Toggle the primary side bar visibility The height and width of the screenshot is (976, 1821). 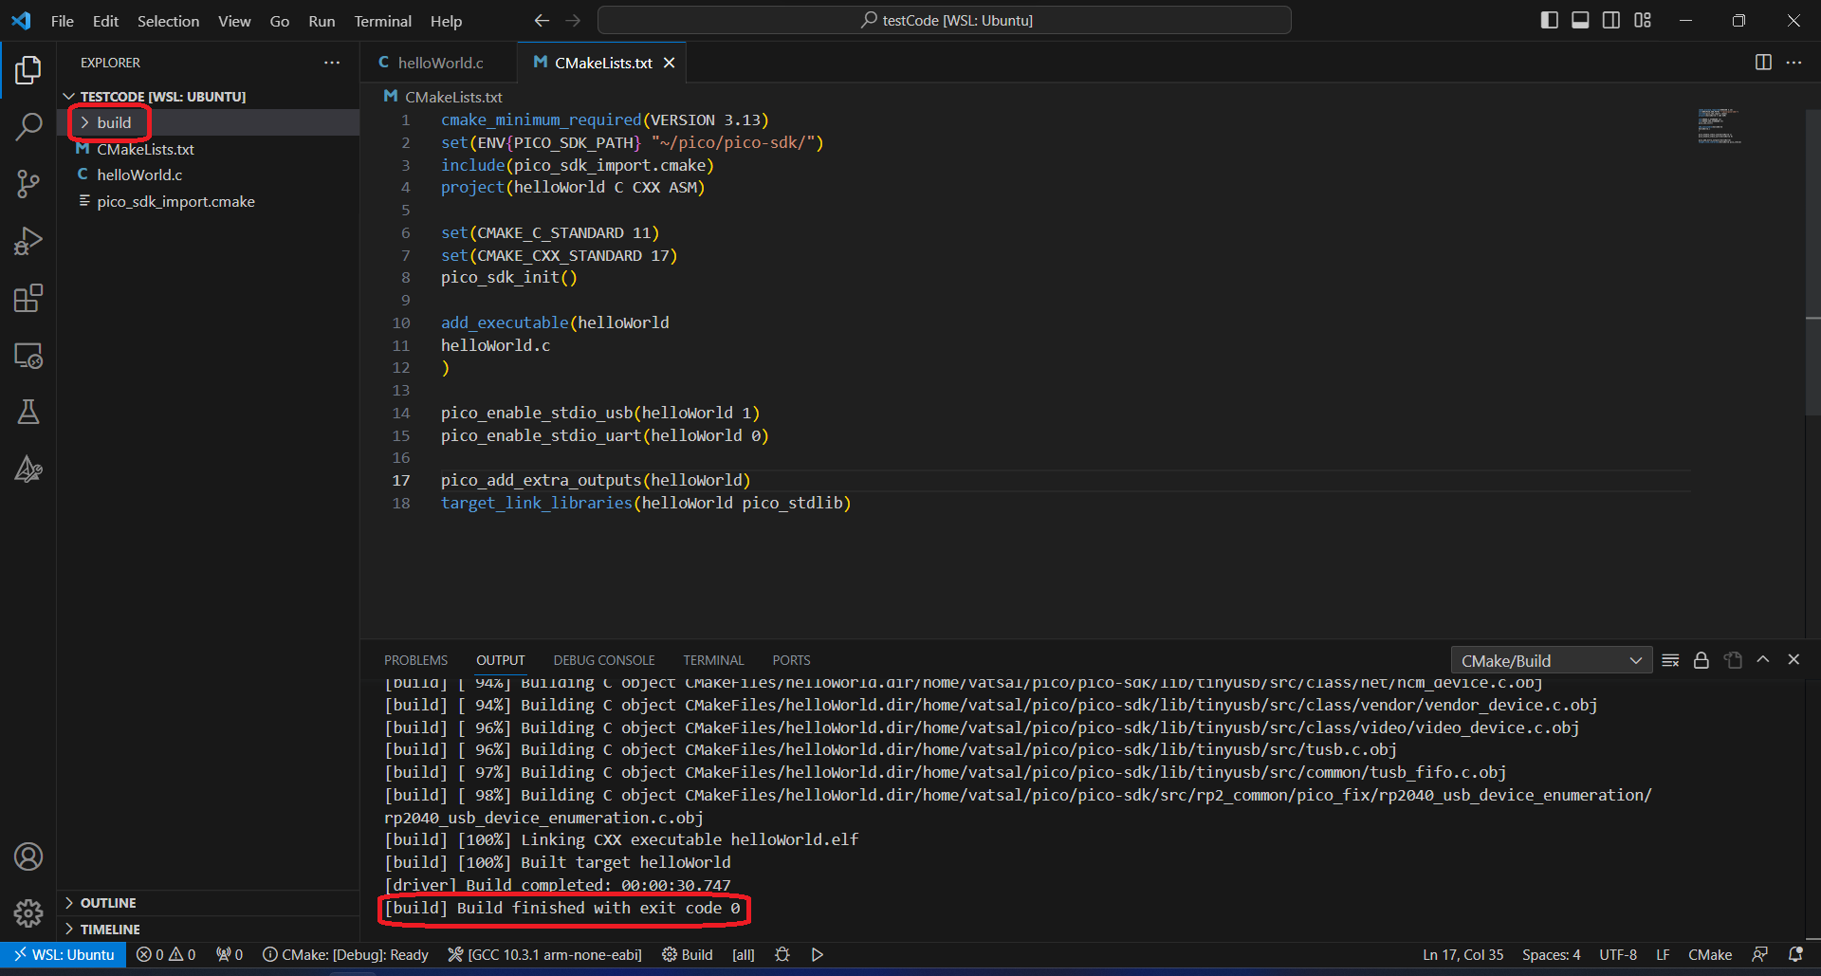click(1550, 20)
